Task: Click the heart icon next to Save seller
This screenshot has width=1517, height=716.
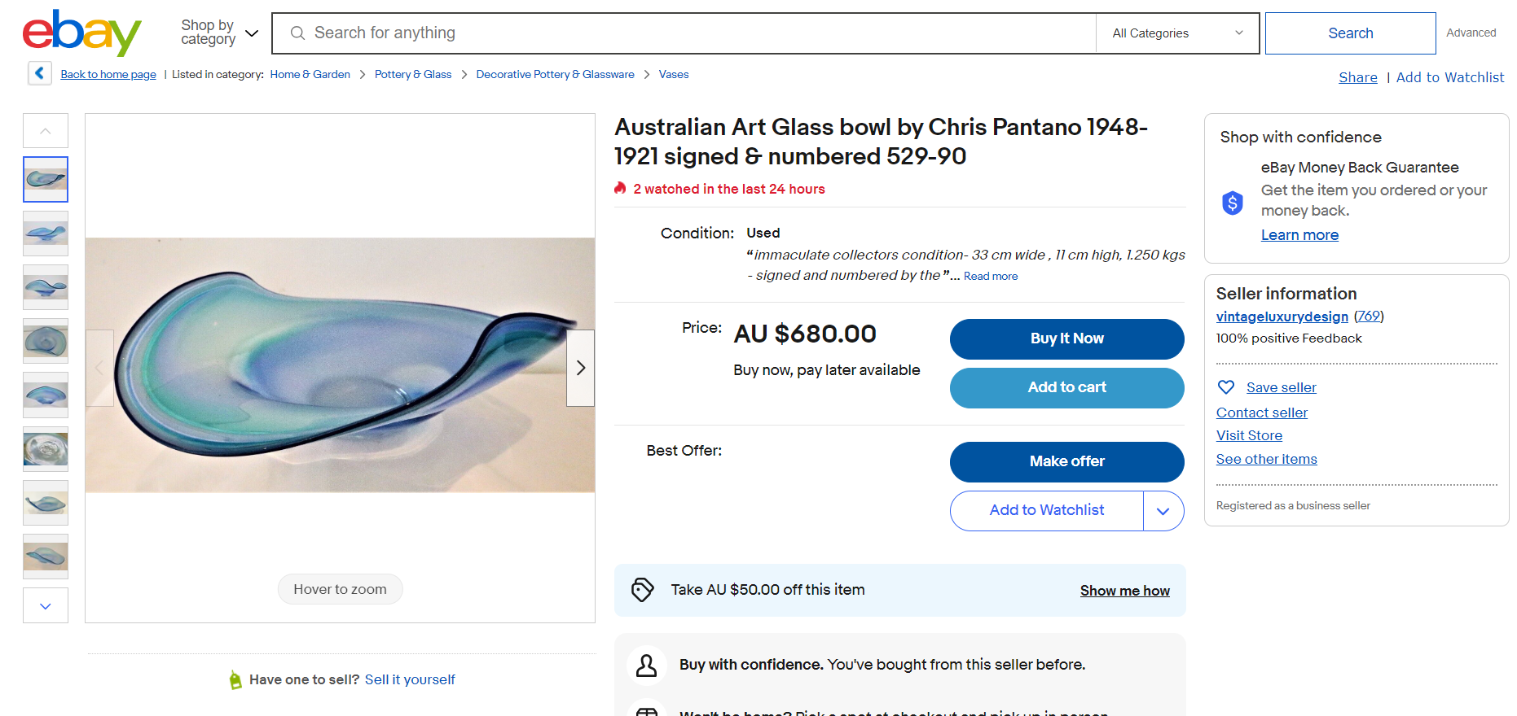Action: (1225, 387)
